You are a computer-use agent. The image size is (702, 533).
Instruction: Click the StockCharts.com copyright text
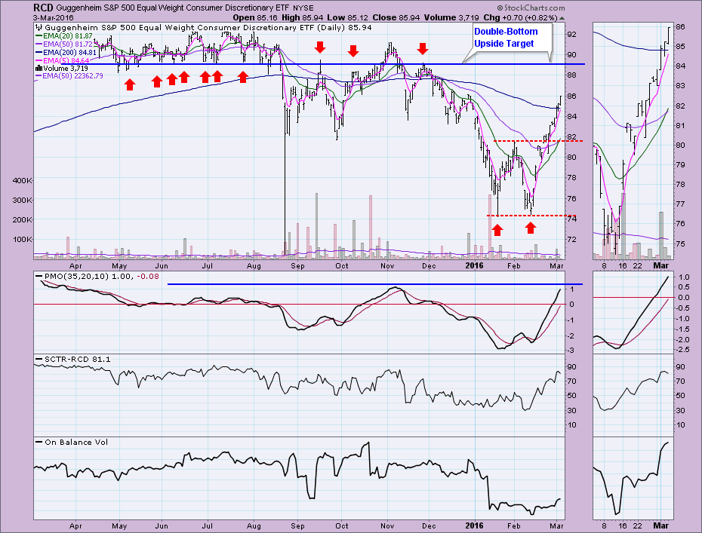click(531, 8)
